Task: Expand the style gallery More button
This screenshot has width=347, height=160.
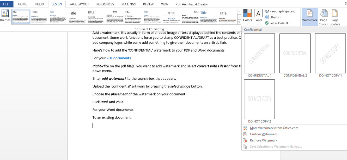Action: 239,22
